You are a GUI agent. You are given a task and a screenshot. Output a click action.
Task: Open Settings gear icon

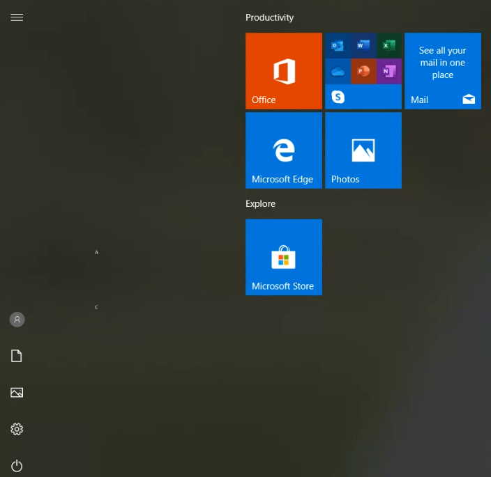[17, 429]
